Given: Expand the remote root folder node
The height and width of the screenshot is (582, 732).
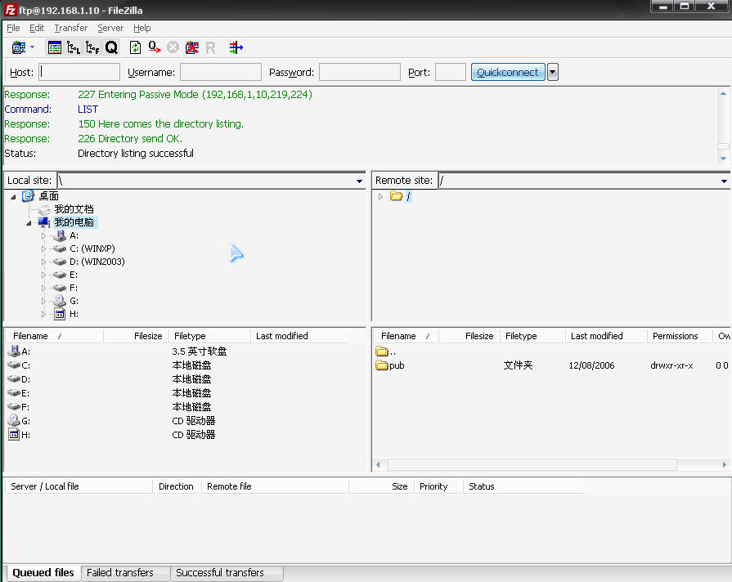Looking at the screenshot, I should 380,196.
